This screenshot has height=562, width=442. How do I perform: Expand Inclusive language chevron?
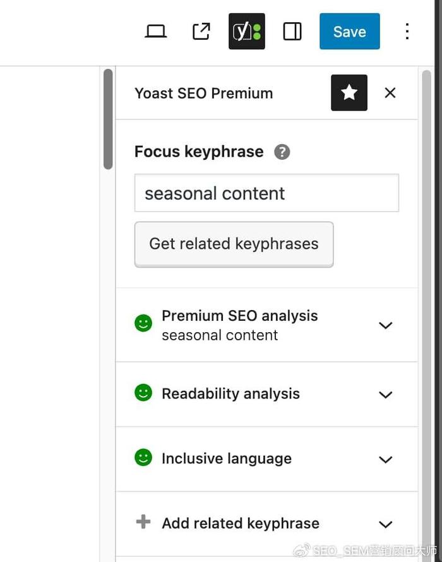(x=385, y=460)
